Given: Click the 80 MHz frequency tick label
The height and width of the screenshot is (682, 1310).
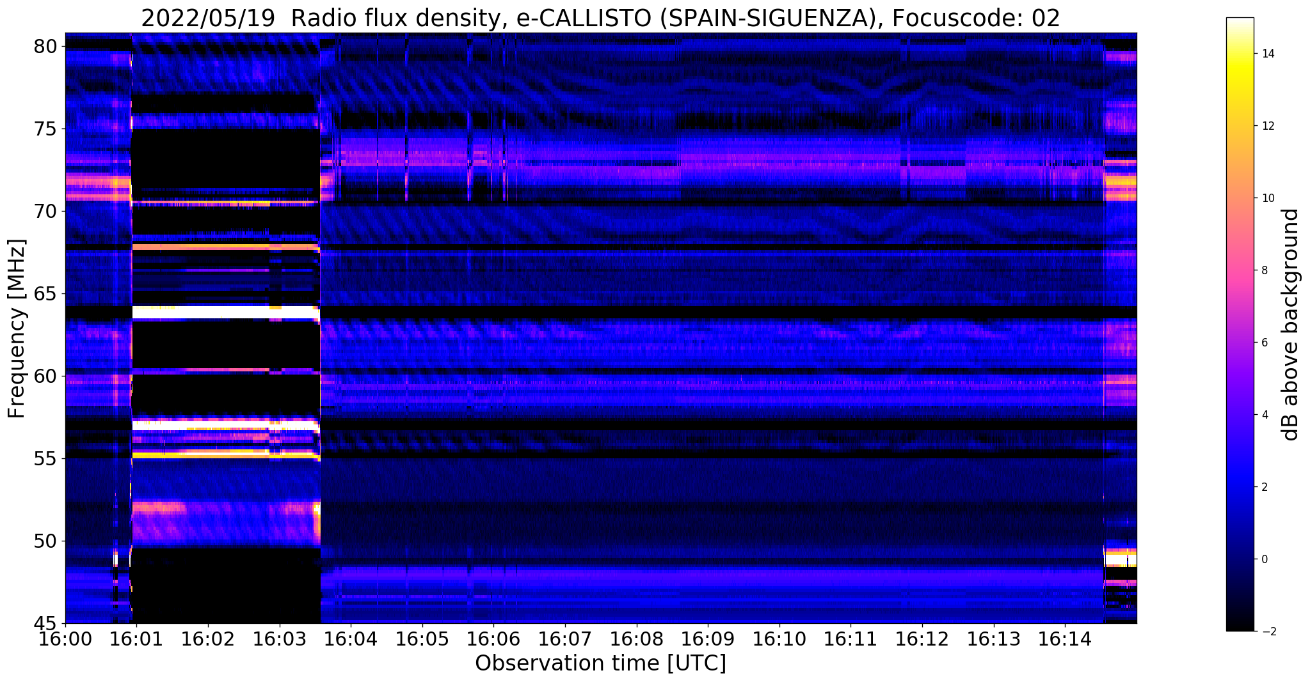Looking at the screenshot, I should 46,47.
